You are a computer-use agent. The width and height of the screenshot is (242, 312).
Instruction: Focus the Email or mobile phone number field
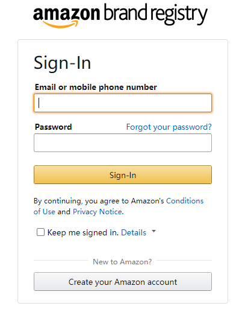coord(123,103)
